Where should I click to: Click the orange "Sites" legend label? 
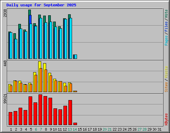(166, 87)
